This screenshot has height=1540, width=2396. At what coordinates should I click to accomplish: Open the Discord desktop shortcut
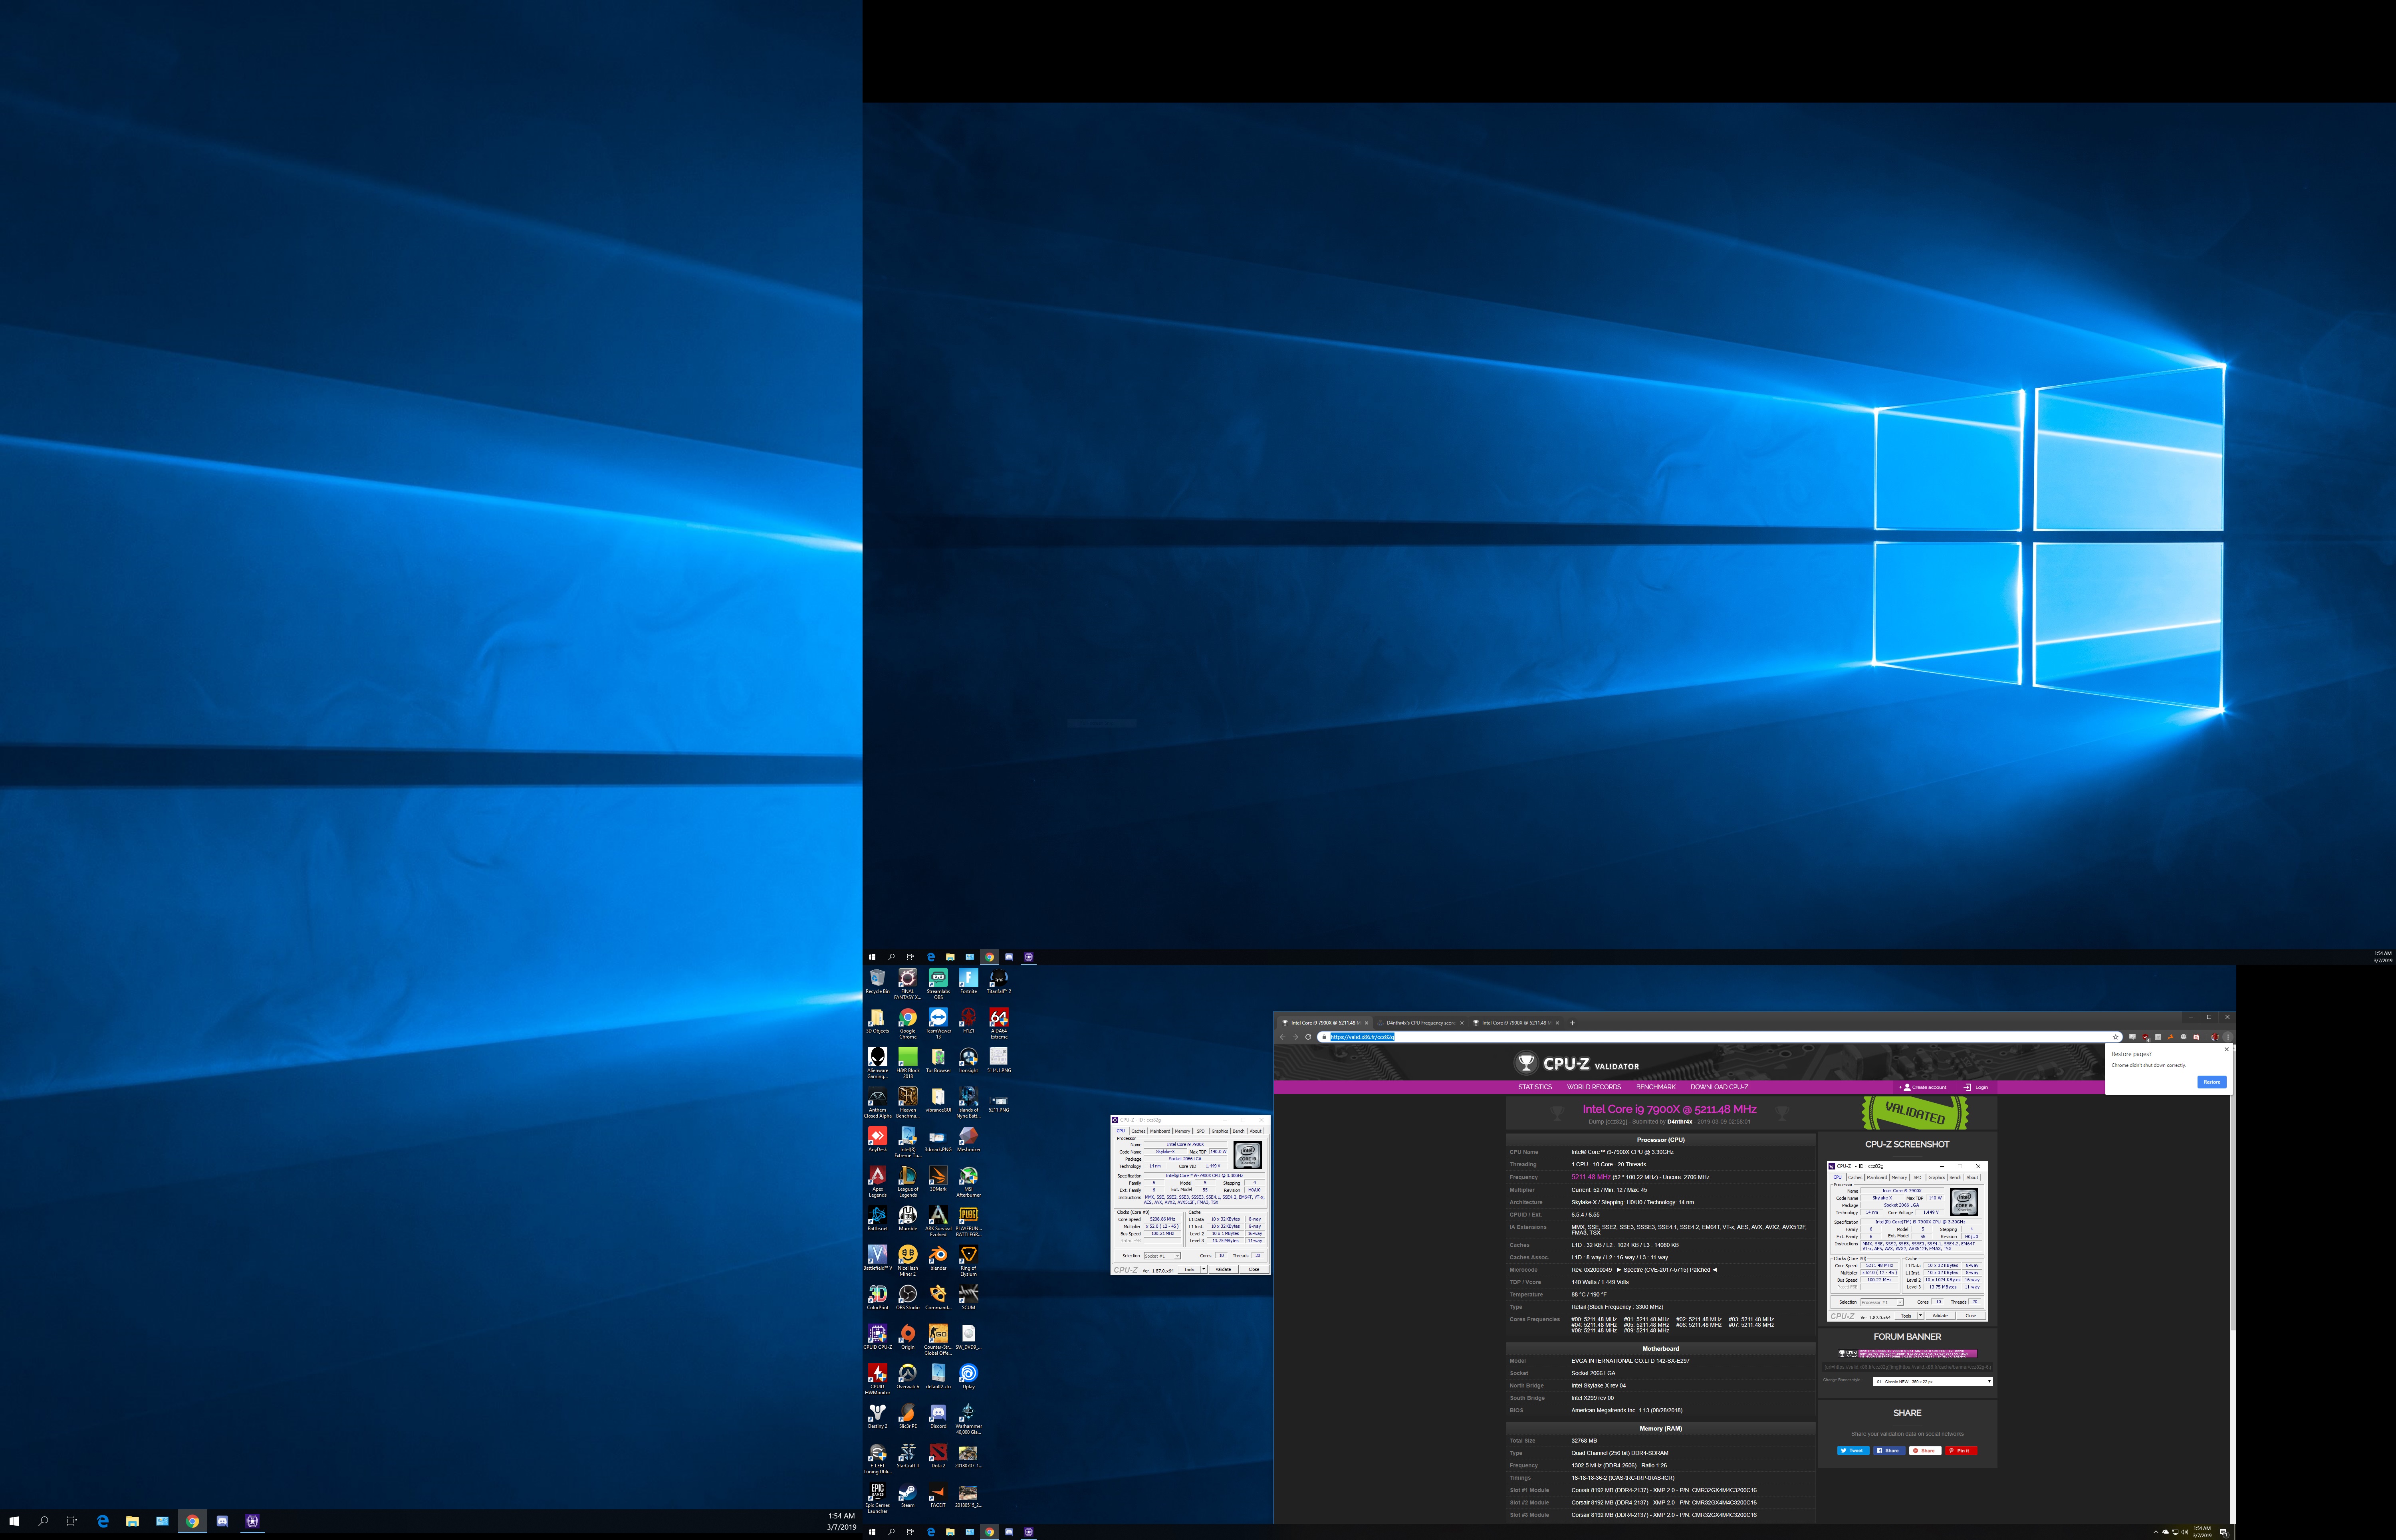pyautogui.click(x=938, y=1415)
